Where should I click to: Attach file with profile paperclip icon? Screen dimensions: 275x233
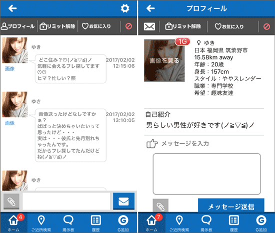point(160,206)
